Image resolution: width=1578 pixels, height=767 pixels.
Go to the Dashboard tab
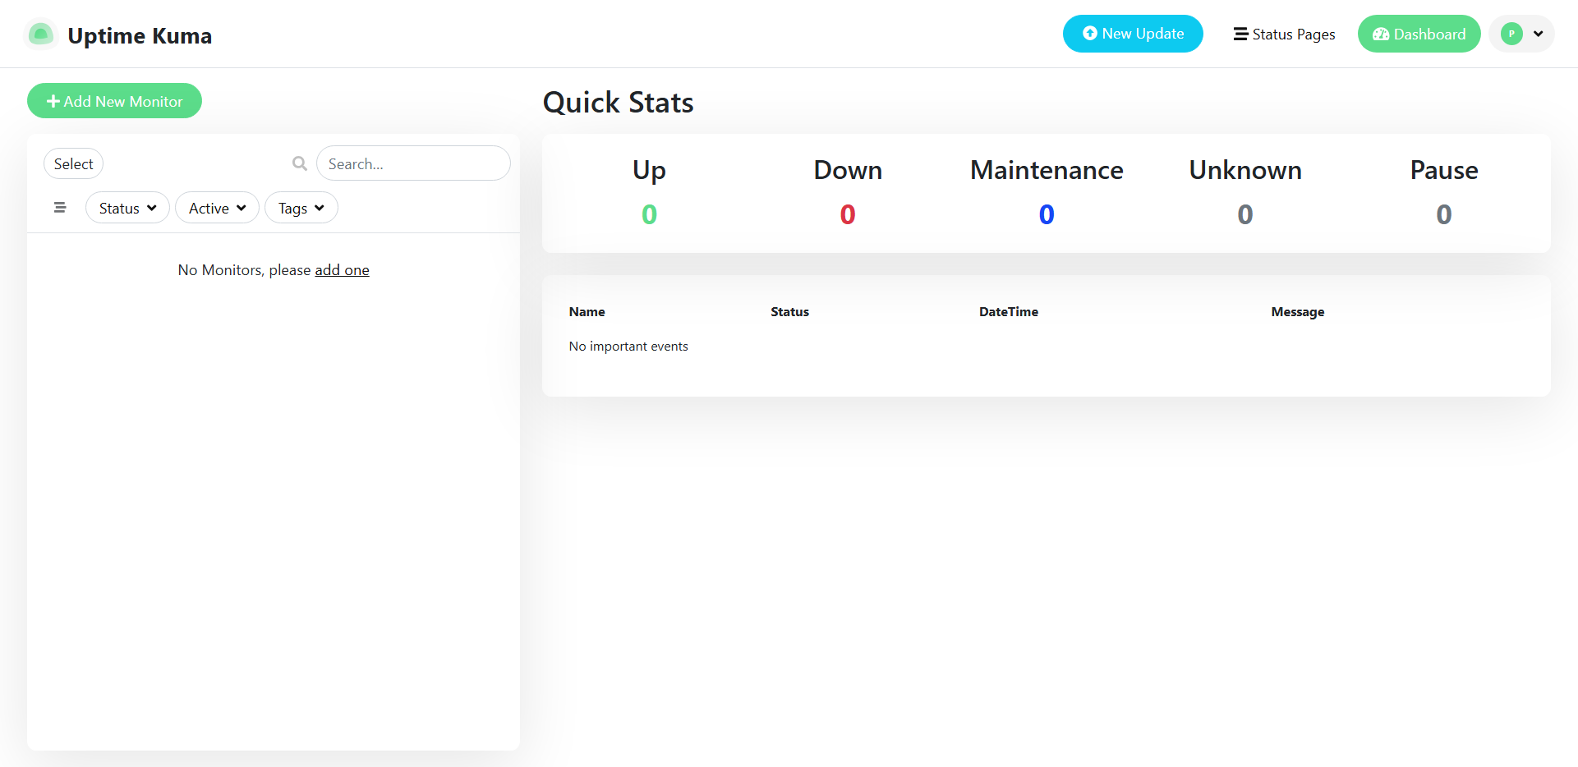(1419, 34)
